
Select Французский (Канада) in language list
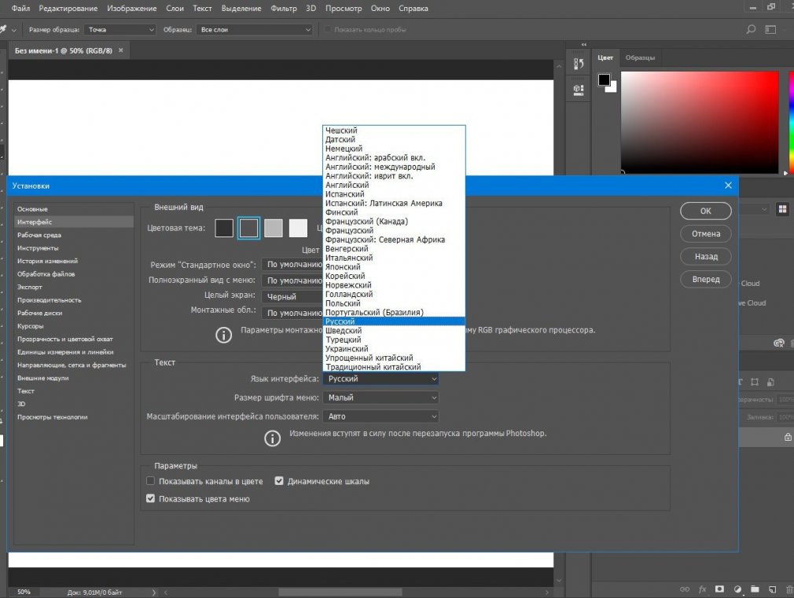[x=394, y=222]
